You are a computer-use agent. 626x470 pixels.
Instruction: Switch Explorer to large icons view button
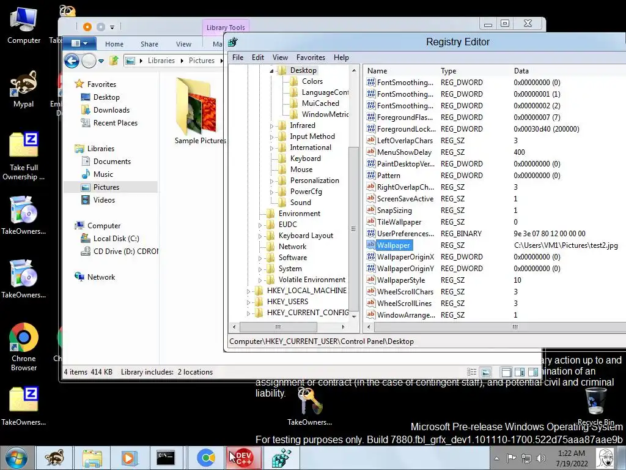pyautogui.click(x=485, y=372)
